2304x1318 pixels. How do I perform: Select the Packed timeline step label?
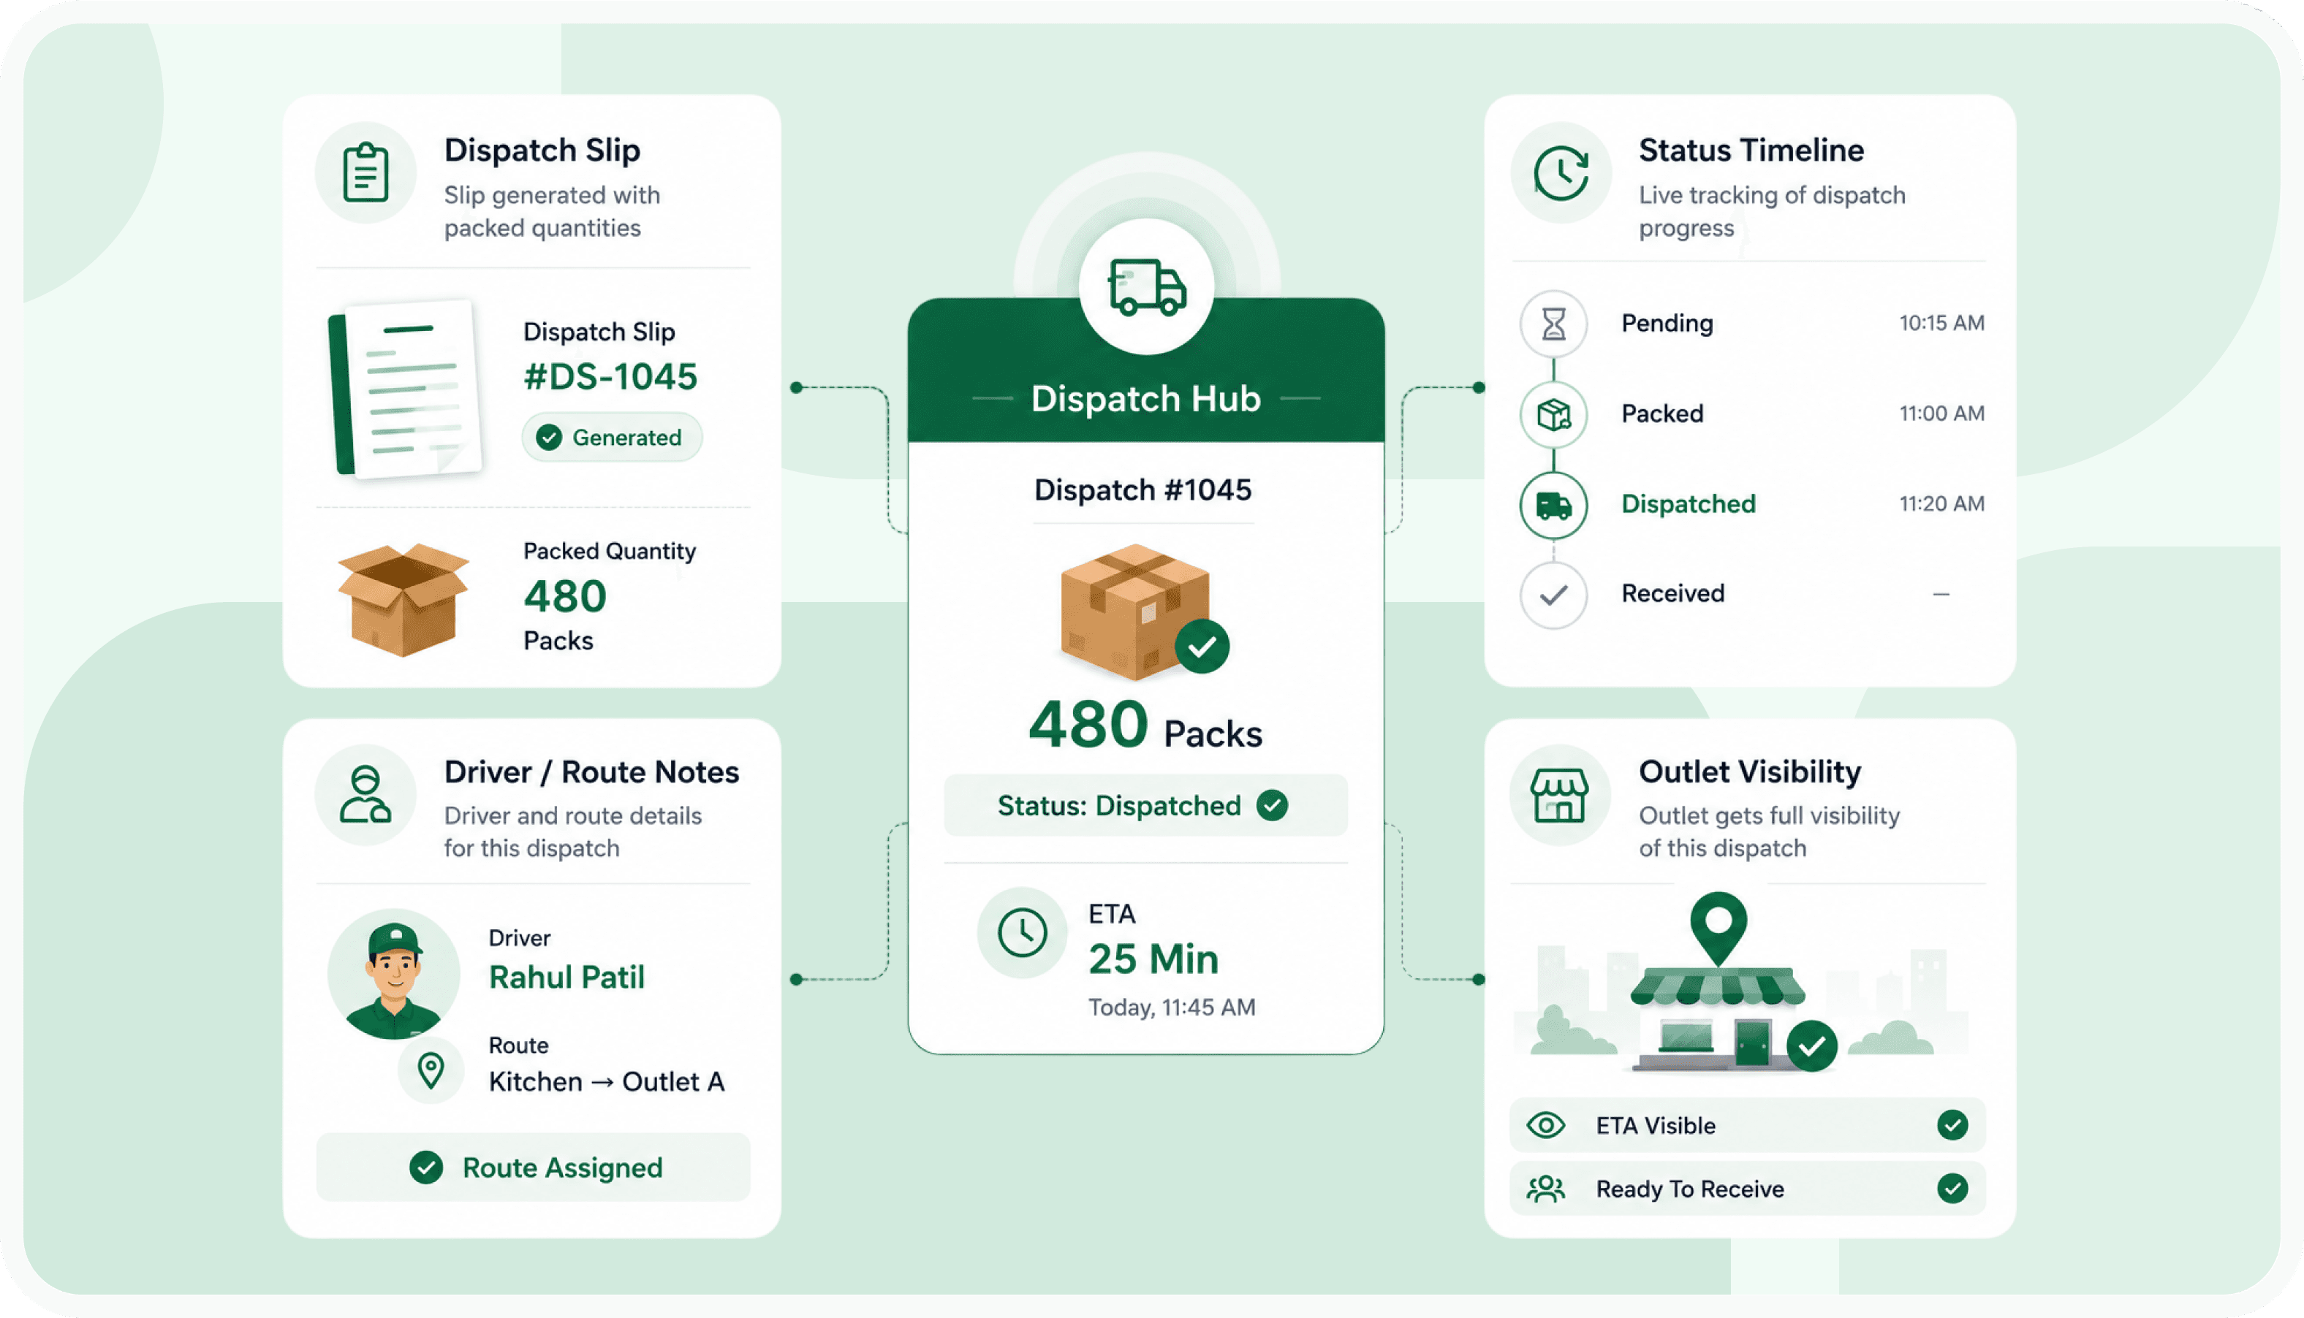tap(1662, 414)
